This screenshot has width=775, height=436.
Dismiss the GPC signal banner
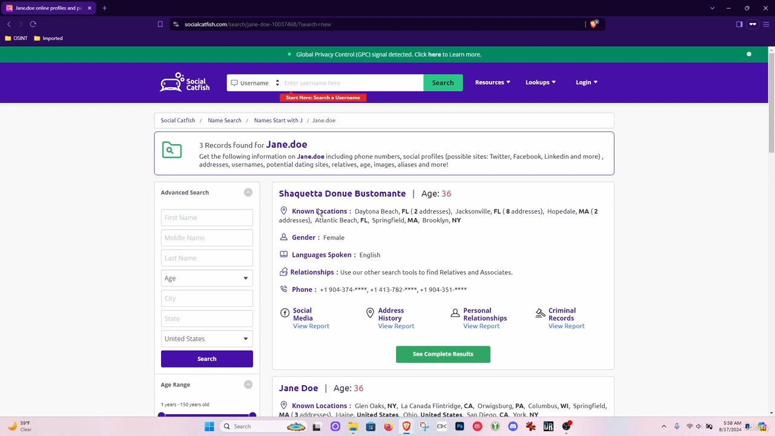[x=749, y=54]
